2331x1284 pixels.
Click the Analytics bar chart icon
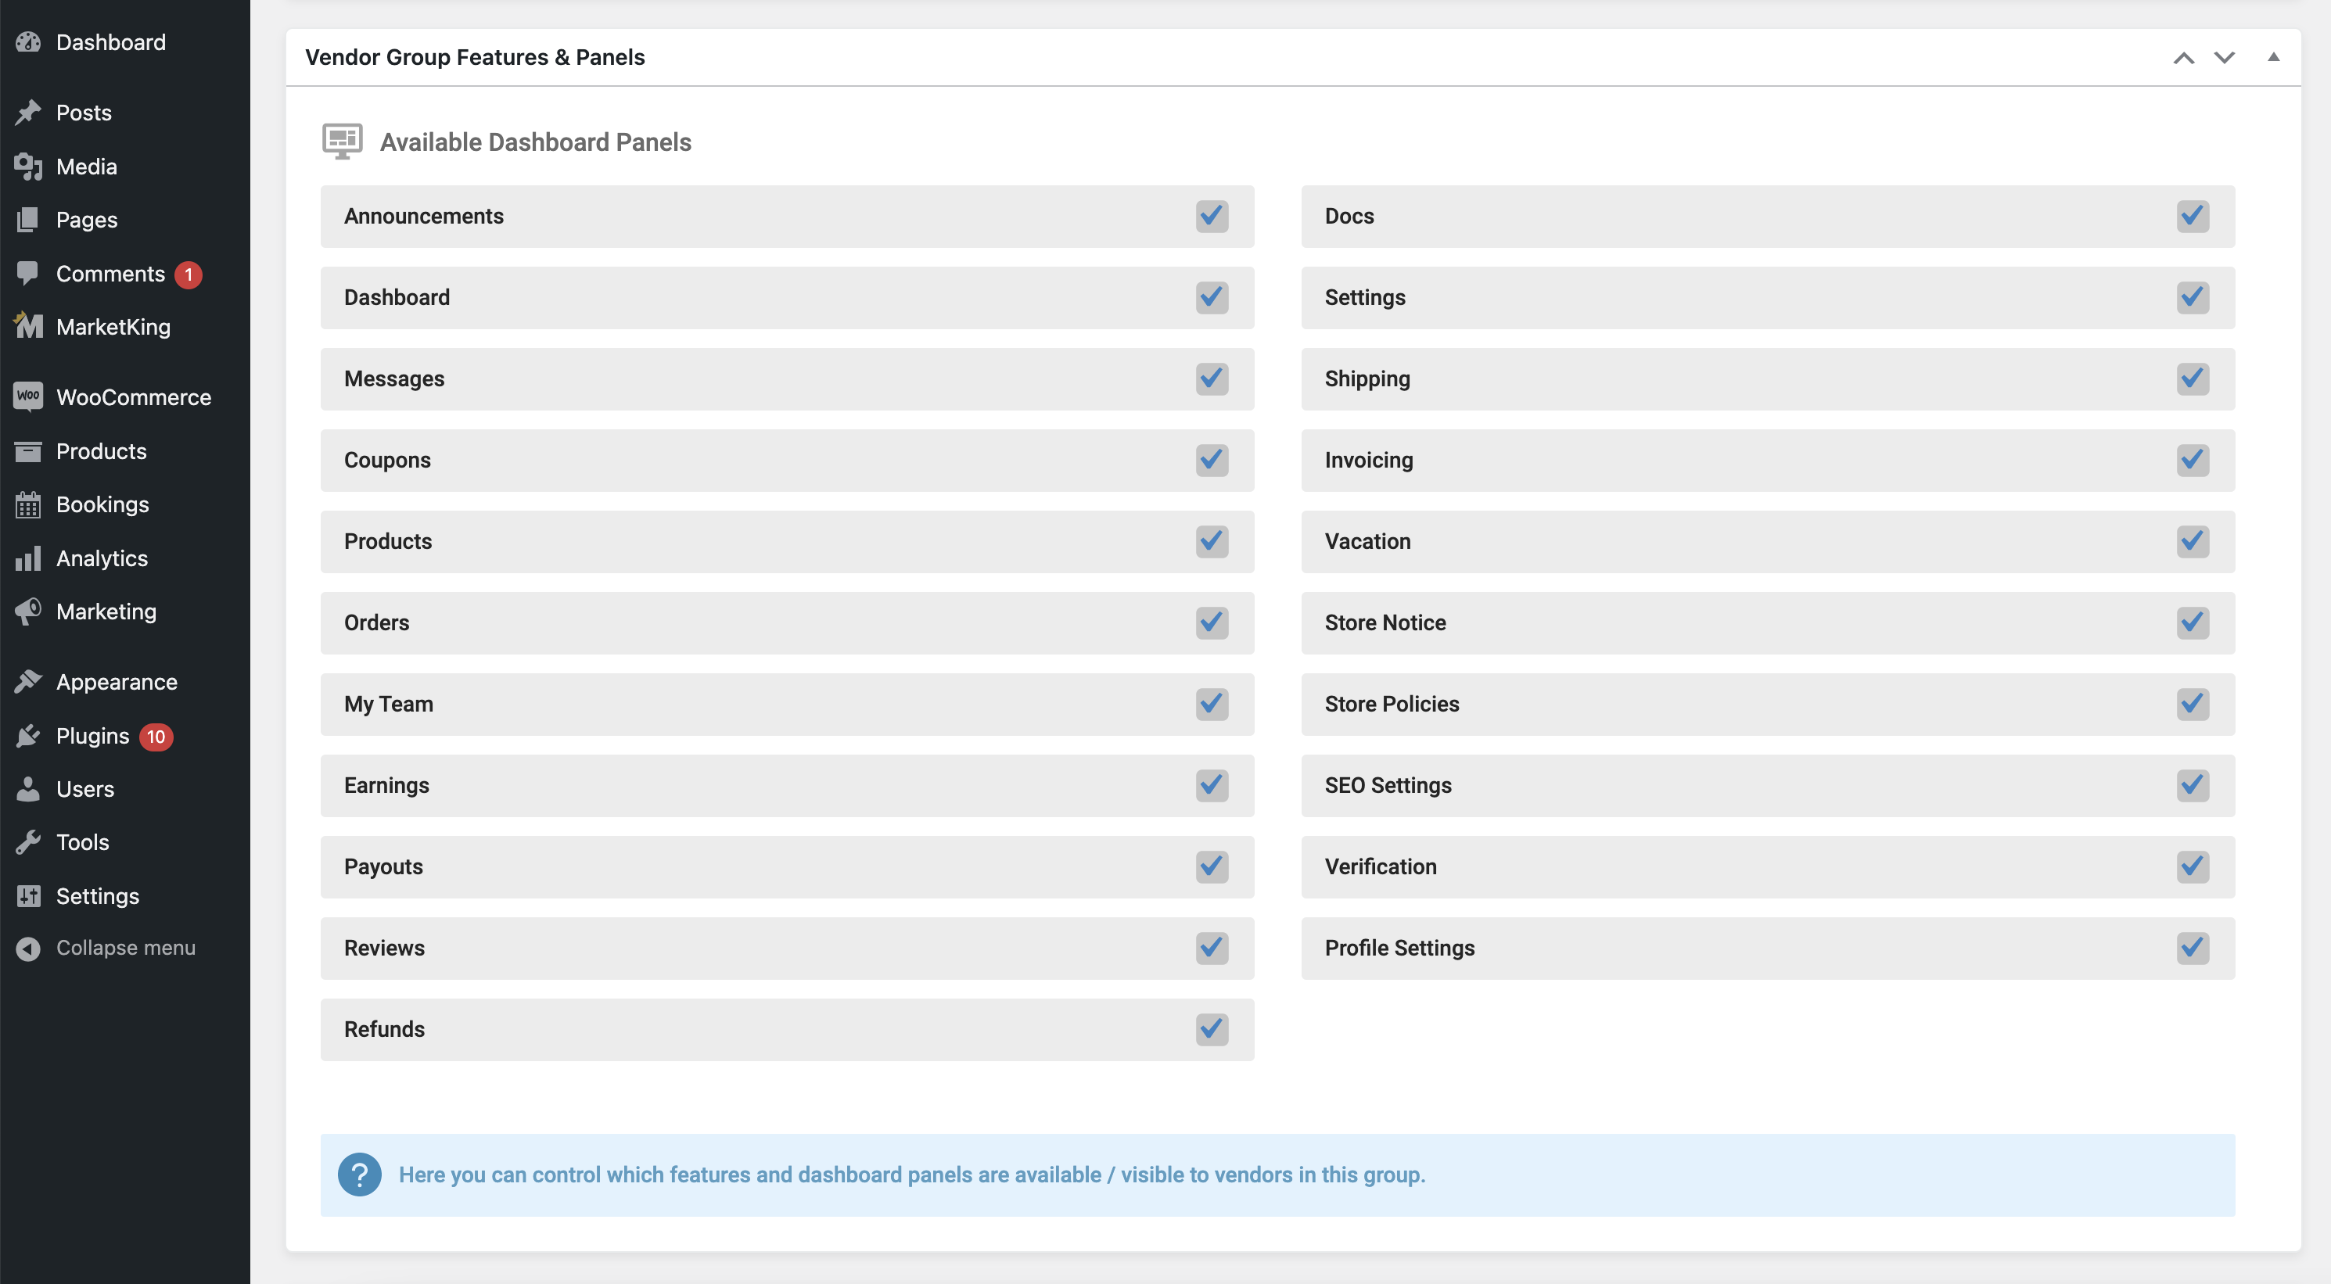pyautogui.click(x=27, y=558)
